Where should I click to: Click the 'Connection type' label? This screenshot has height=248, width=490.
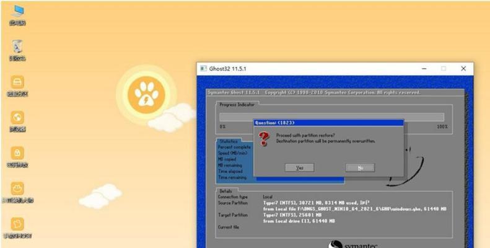[x=233, y=197]
